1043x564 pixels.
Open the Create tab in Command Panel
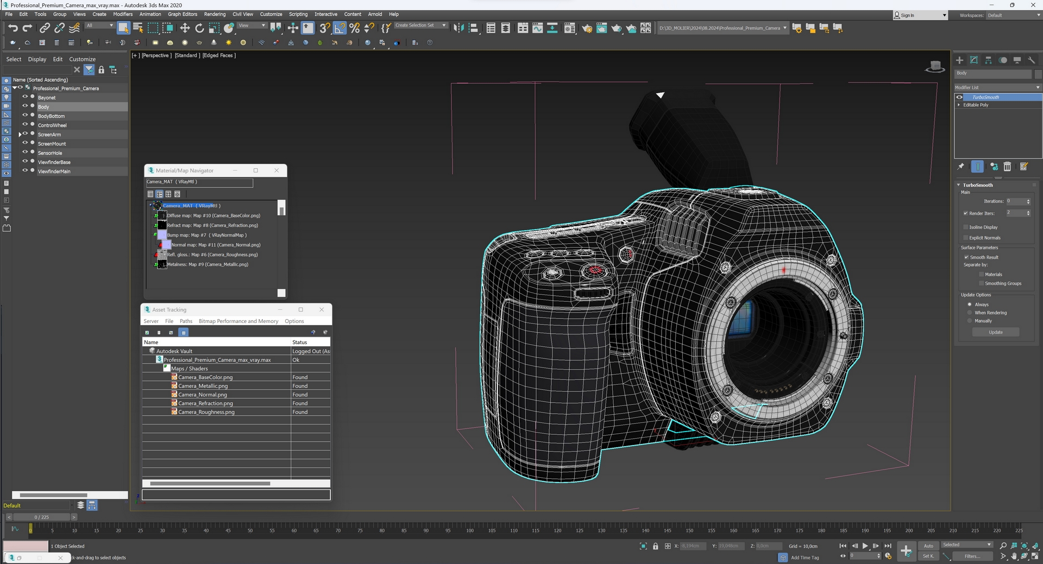pyautogui.click(x=959, y=60)
